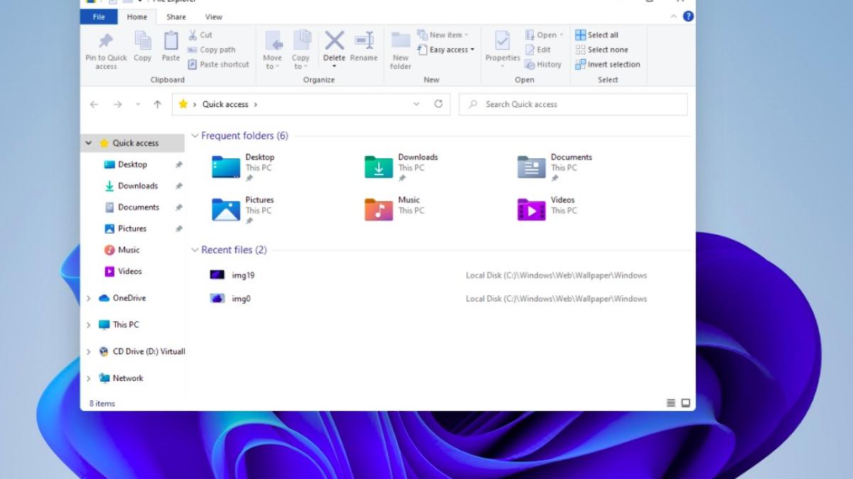Open the File menu
853x479 pixels.
tap(98, 16)
